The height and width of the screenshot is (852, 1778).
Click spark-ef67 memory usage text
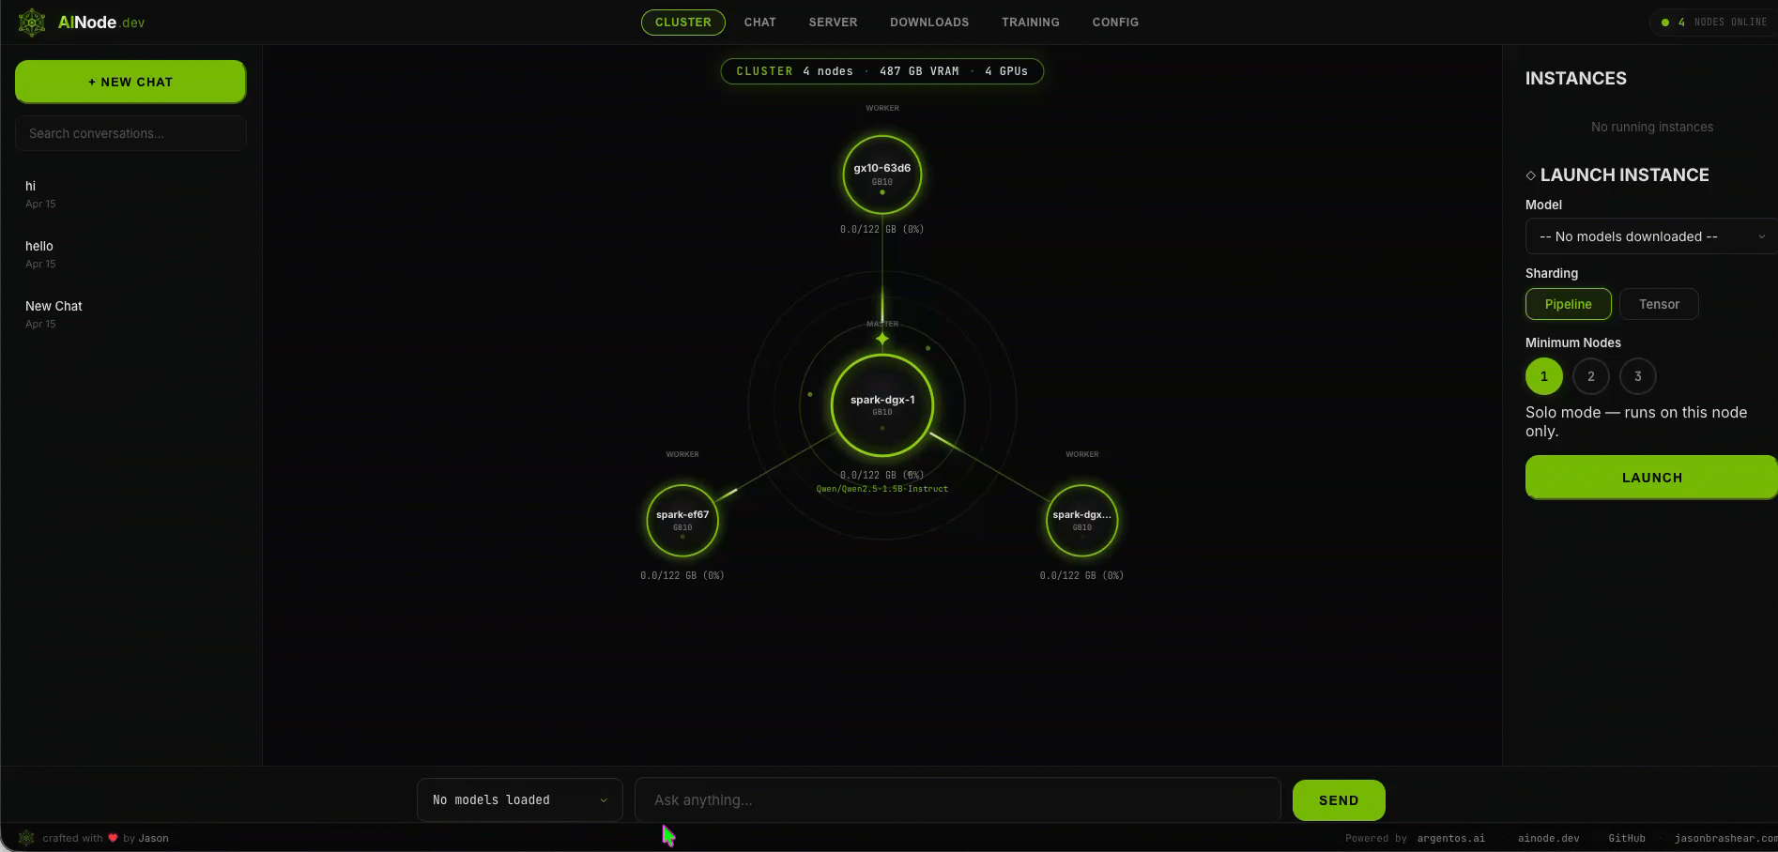[682, 575]
